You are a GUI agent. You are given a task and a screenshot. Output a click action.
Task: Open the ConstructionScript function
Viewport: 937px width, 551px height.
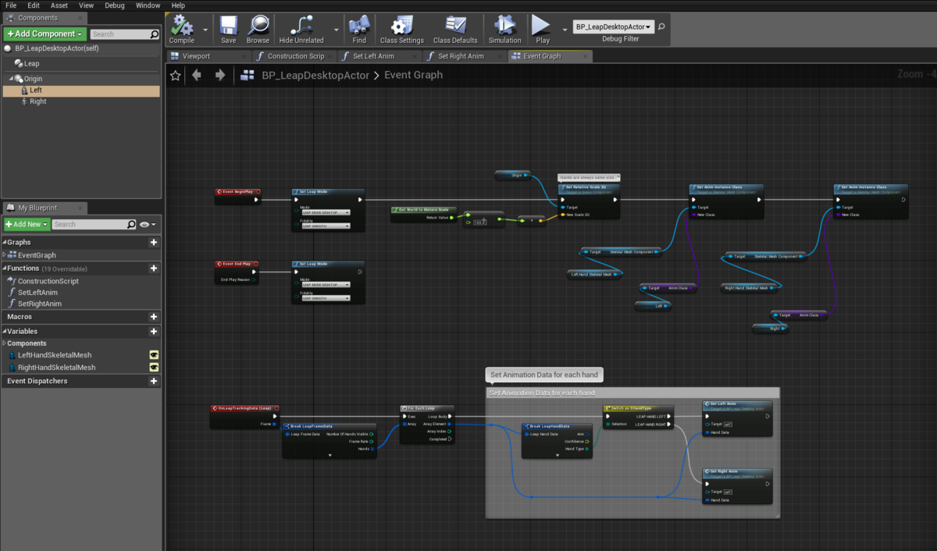click(48, 281)
